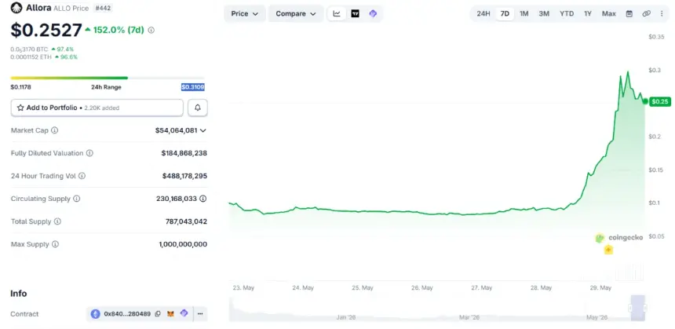Viewport: 675px width, 329px height.
Task: Click the Ethereum chain icon in Contract
Action: click(96, 314)
